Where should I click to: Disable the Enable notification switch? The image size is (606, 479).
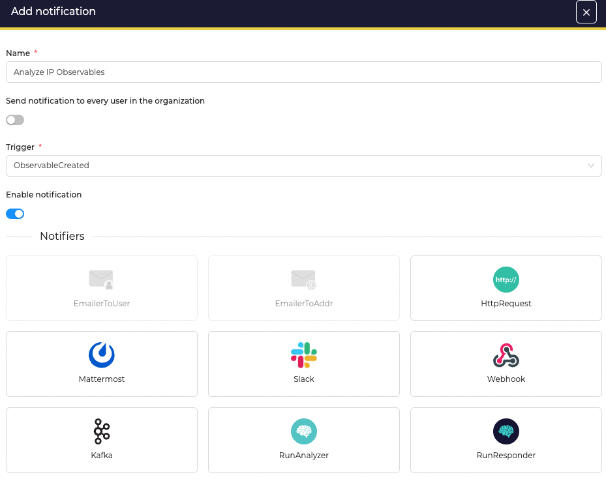click(15, 214)
